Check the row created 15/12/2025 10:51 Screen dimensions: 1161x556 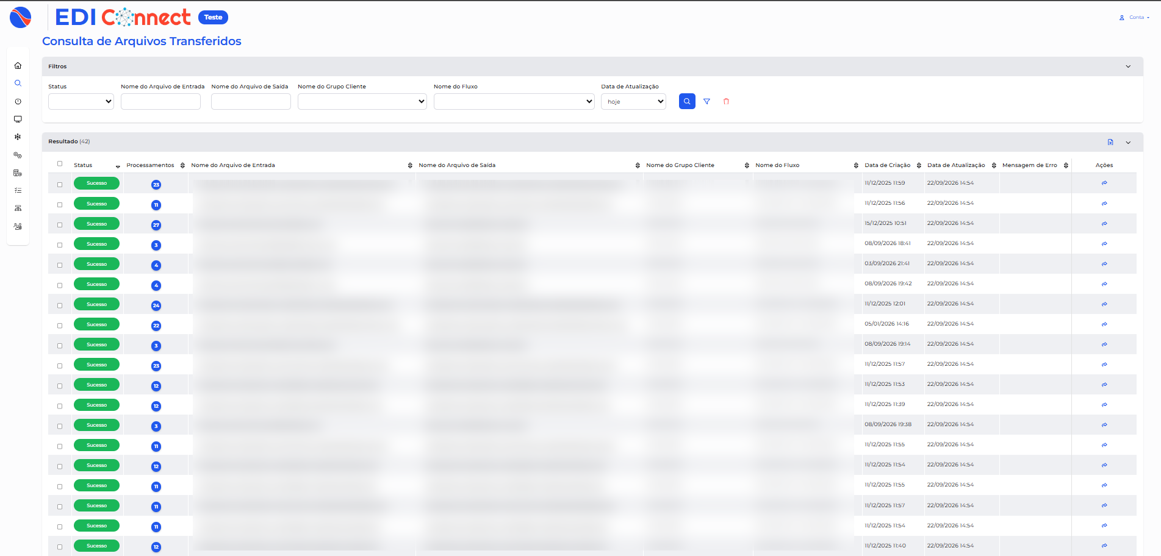point(60,224)
